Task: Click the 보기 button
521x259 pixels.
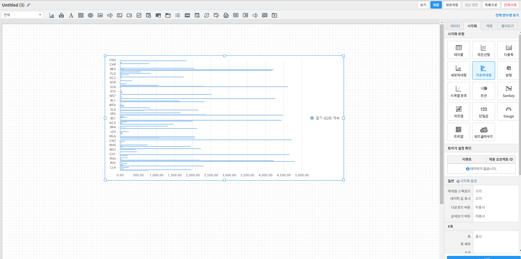Action: [x=423, y=5]
